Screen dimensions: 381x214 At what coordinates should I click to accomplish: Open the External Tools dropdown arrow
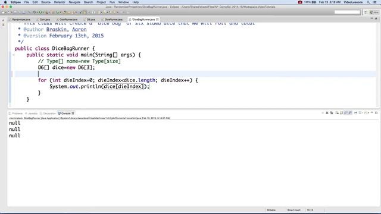pos(49,12)
